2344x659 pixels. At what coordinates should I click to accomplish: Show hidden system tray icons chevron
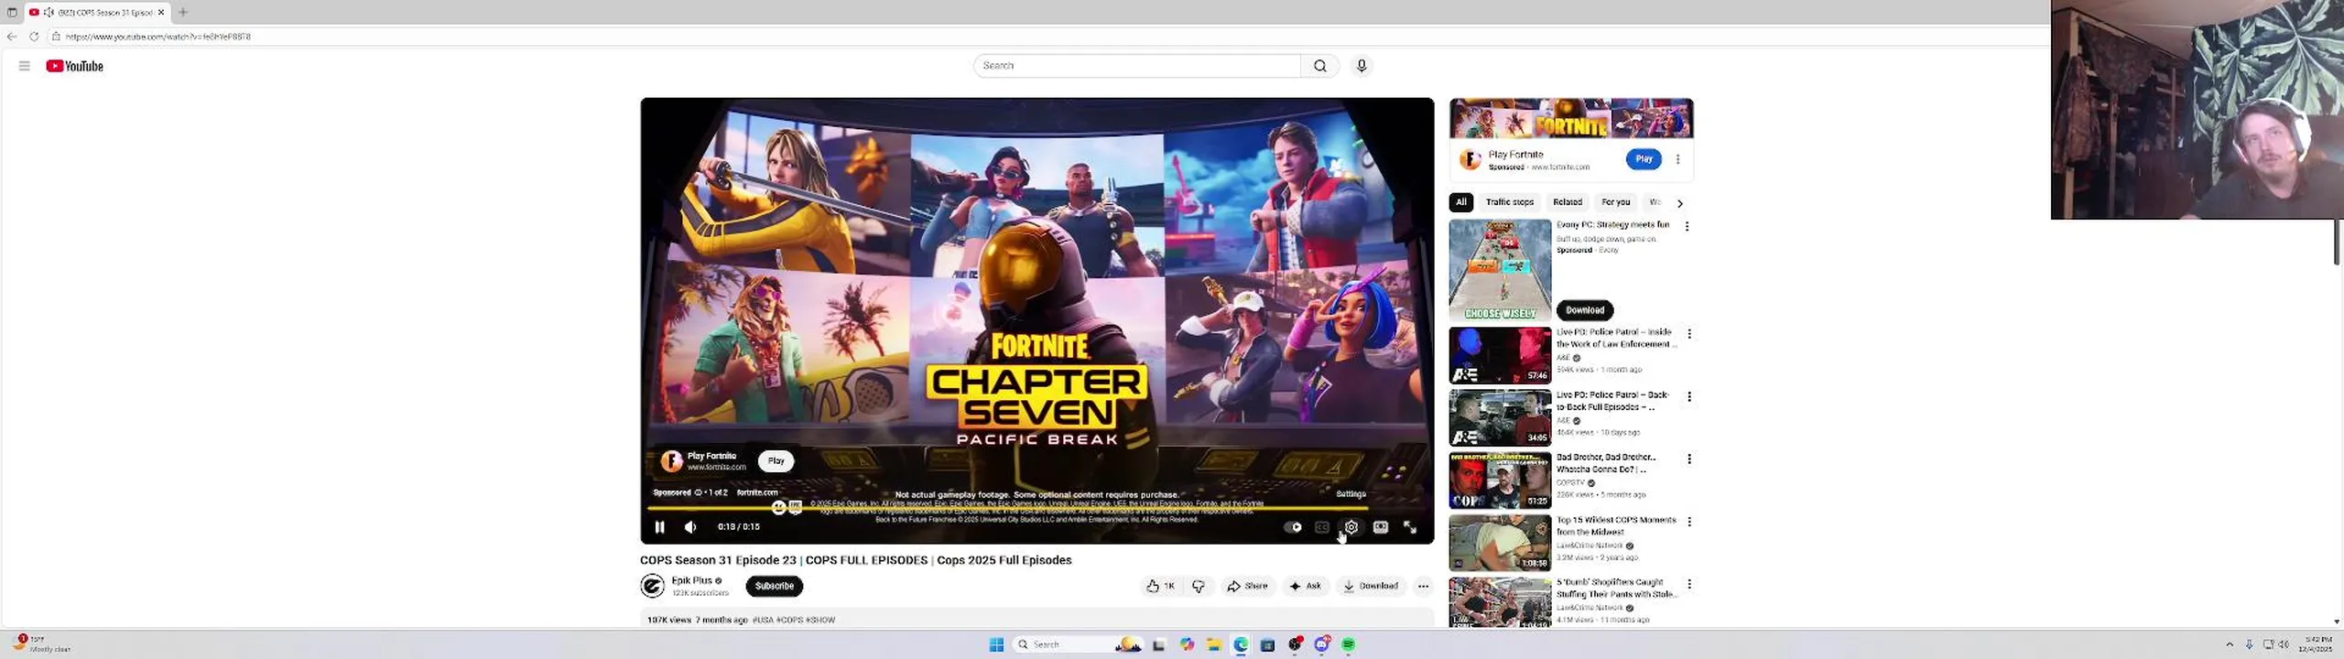tap(2230, 645)
